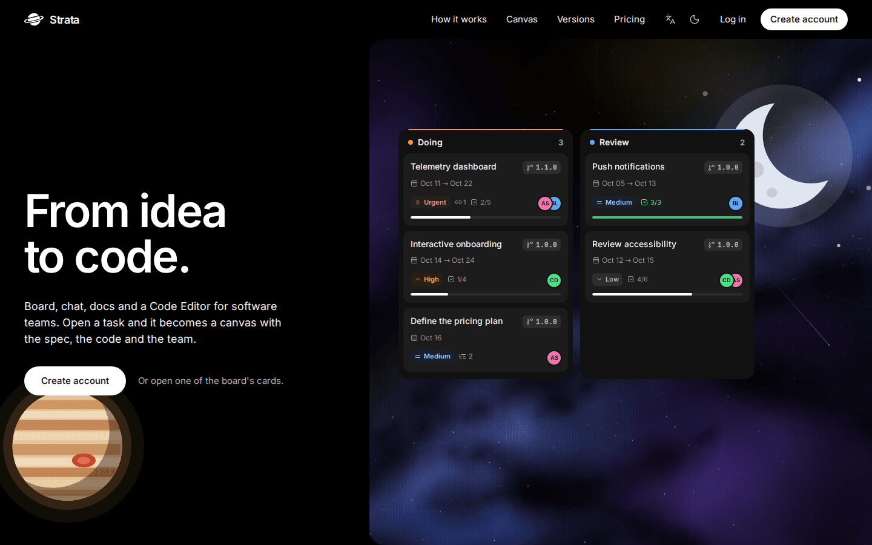The image size is (872, 545).
Task: Click the High priority tag
Action: (427, 279)
